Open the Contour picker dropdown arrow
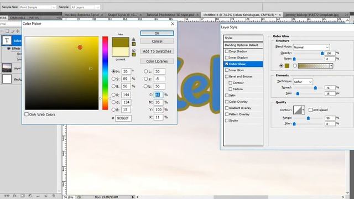This screenshot has height=199, width=354. tap(303, 110)
